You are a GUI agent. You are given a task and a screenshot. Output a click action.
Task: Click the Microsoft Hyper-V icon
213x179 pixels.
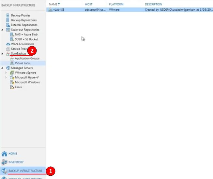click(12, 78)
